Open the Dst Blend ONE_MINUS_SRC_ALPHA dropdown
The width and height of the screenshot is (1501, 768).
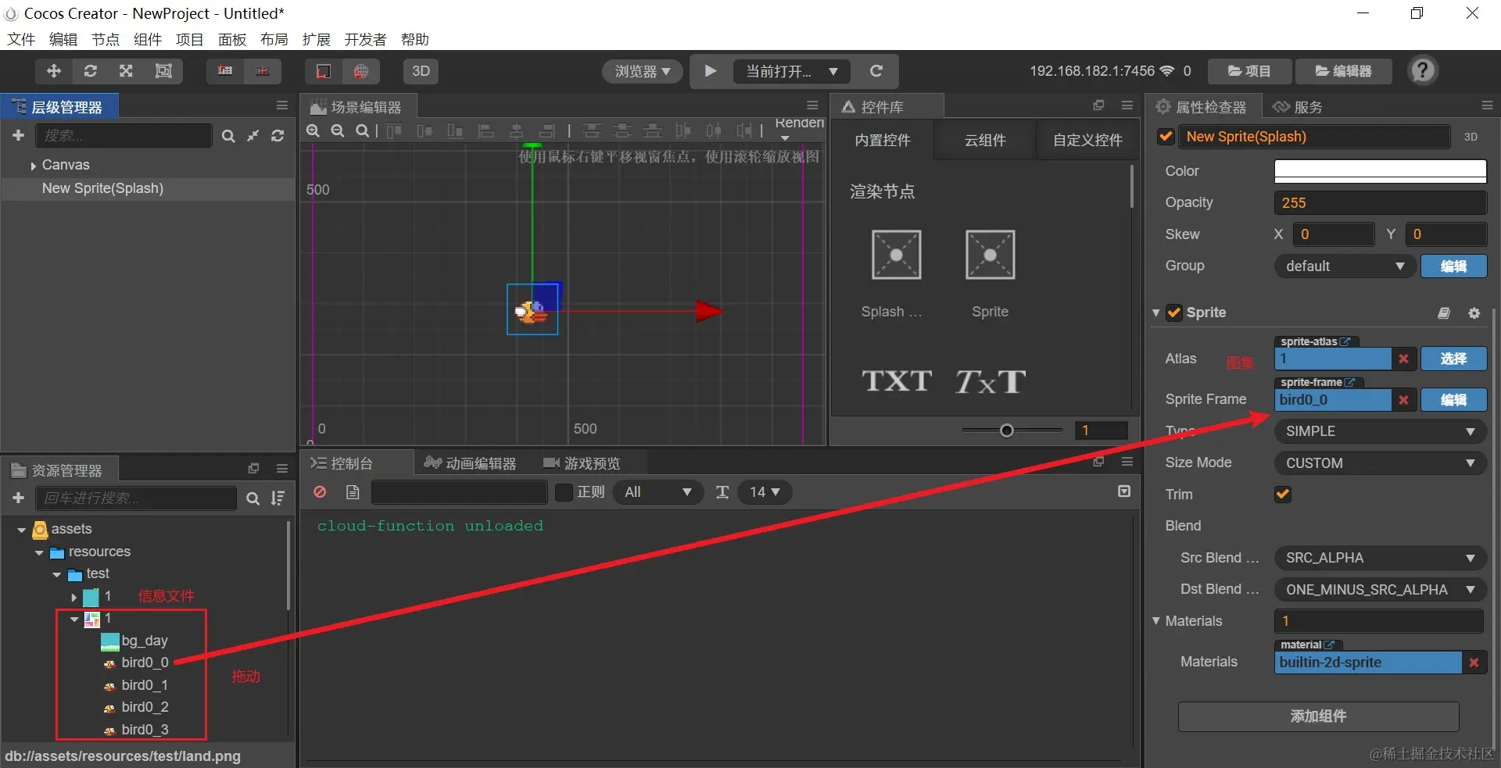point(1380,590)
